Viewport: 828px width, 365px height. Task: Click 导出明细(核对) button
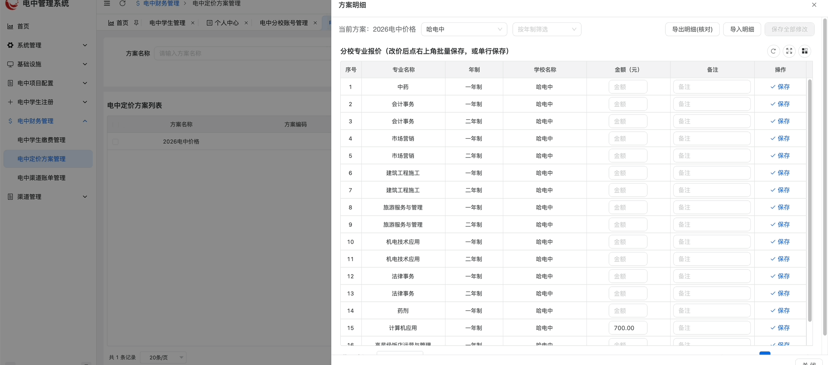tap(692, 29)
